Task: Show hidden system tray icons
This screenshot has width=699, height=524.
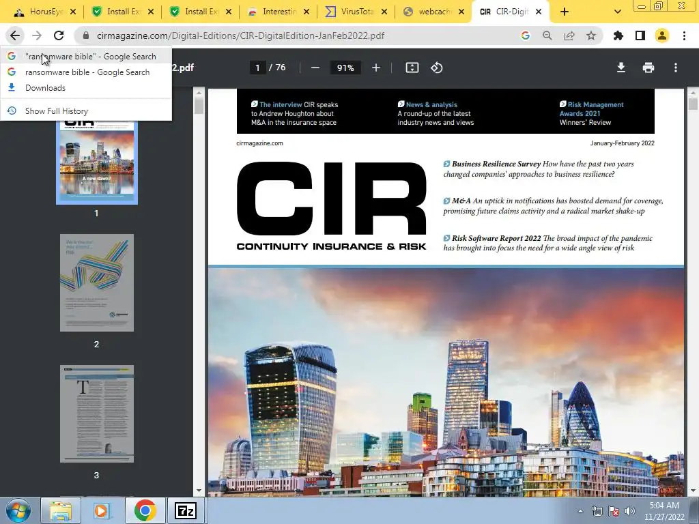Action: [580, 511]
